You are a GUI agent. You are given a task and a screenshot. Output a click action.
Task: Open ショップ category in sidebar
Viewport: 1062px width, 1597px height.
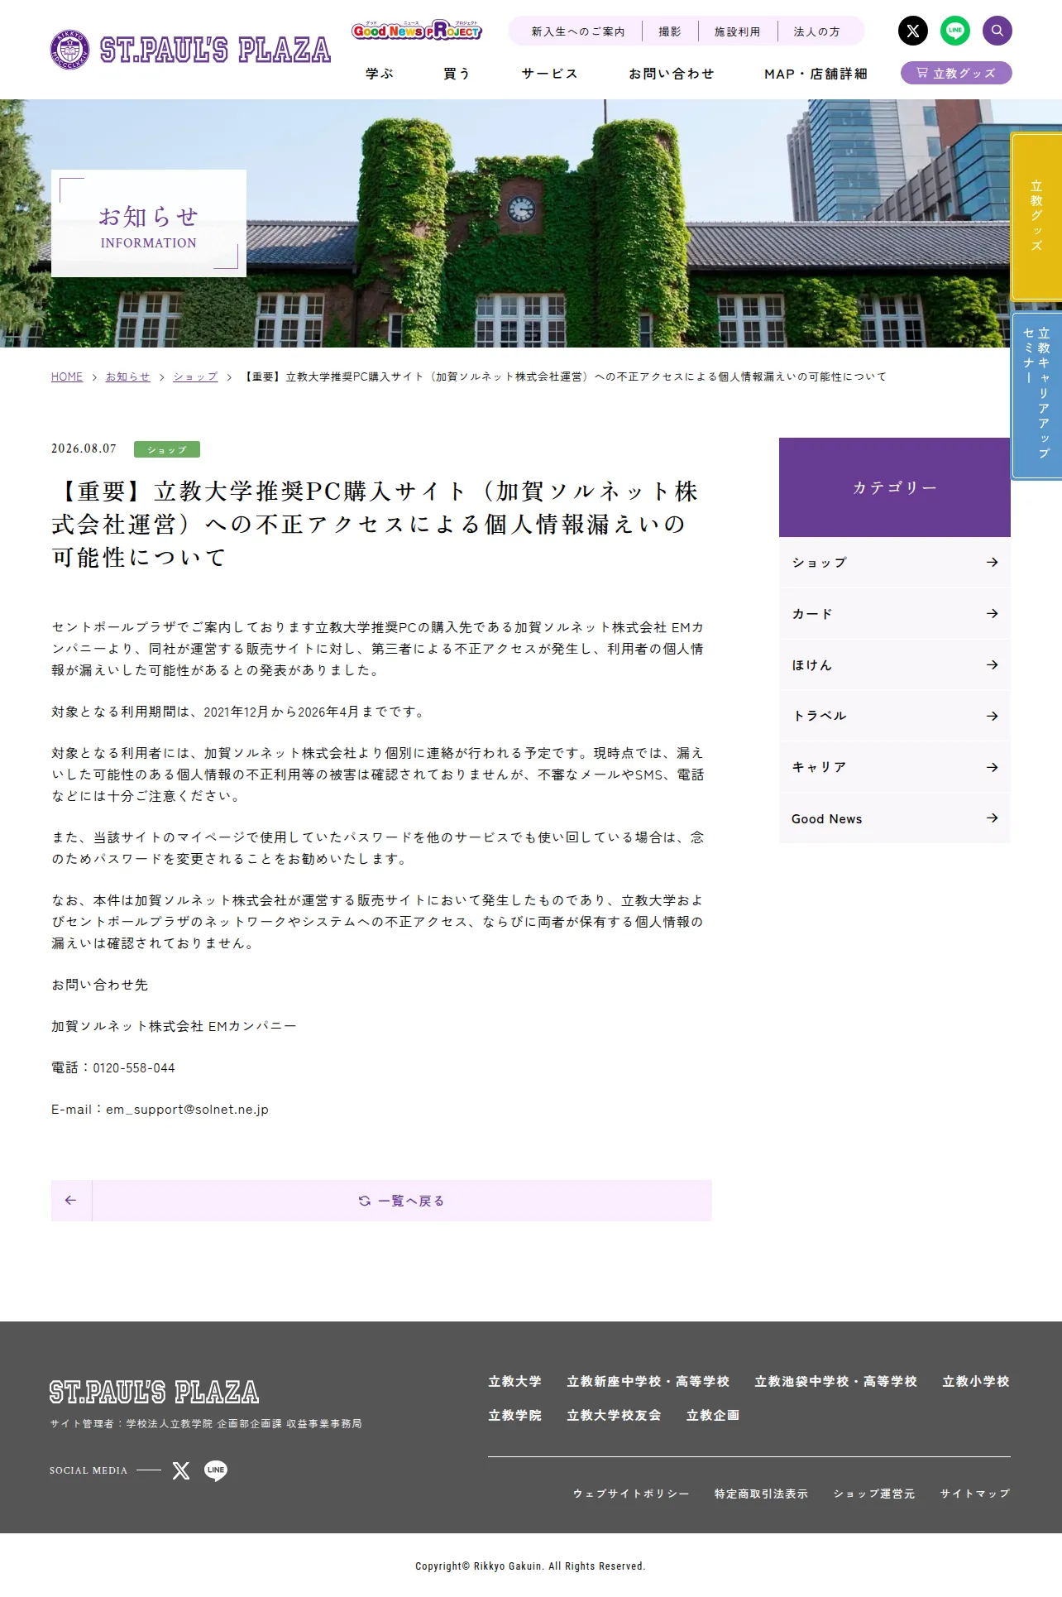click(895, 563)
